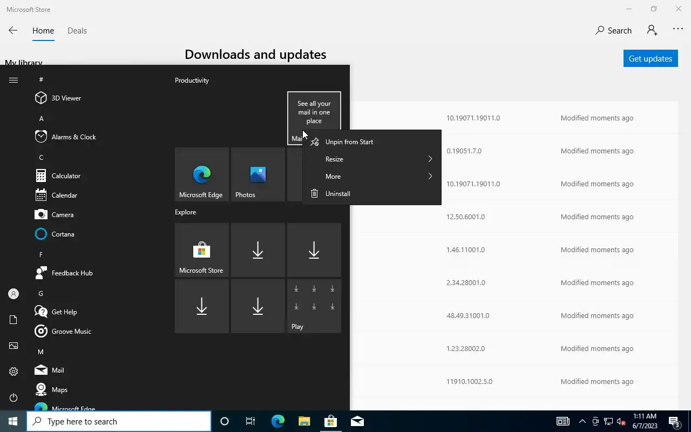The height and width of the screenshot is (432, 691).
Task: Open Microsoft Edge on taskbar
Action: click(x=277, y=421)
